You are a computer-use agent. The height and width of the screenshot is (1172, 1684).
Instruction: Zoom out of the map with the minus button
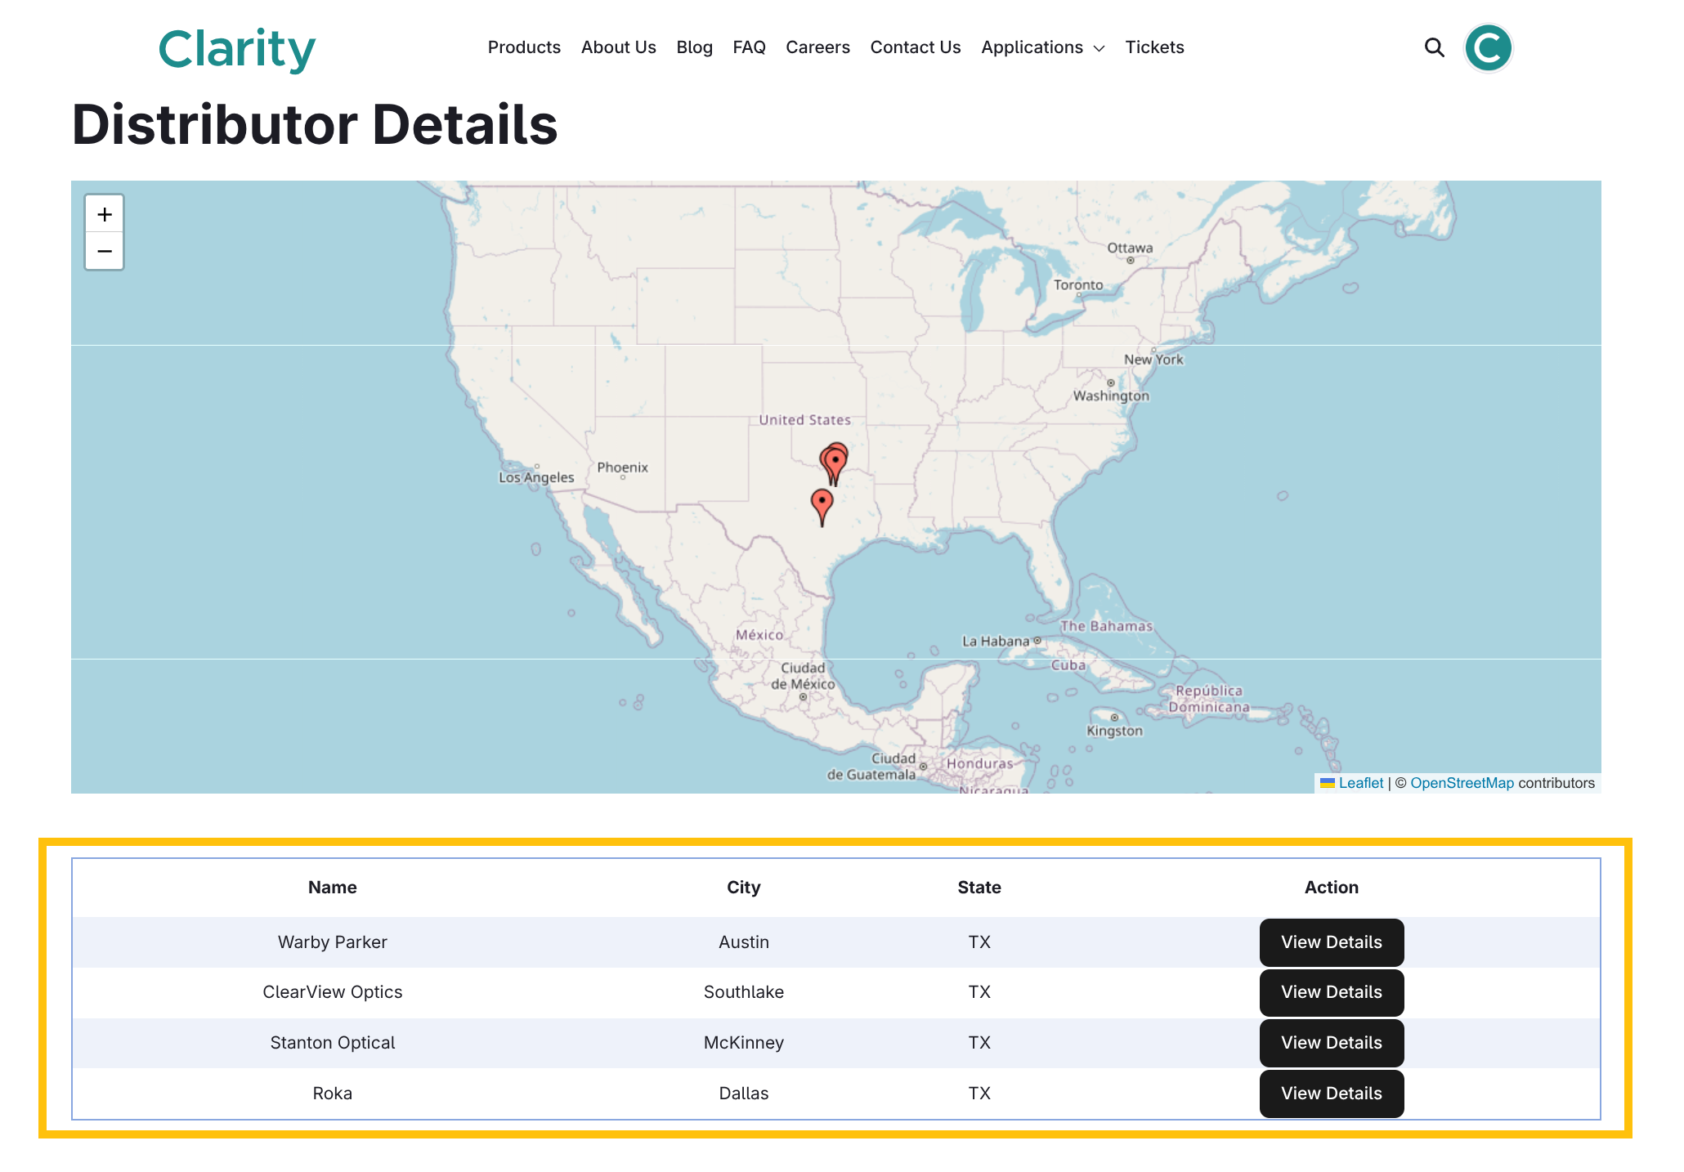(105, 251)
